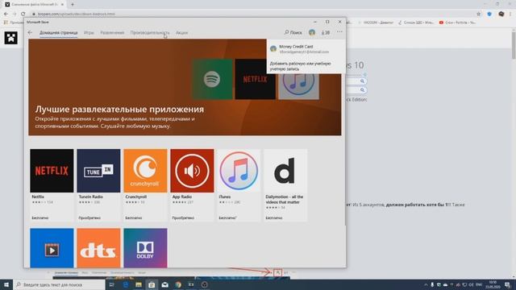Open the Dolby app icon
516x290 pixels.
145,248
